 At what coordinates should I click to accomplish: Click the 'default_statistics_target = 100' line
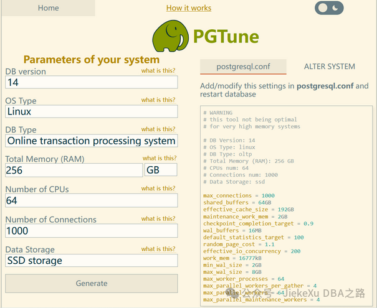(x=254, y=238)
